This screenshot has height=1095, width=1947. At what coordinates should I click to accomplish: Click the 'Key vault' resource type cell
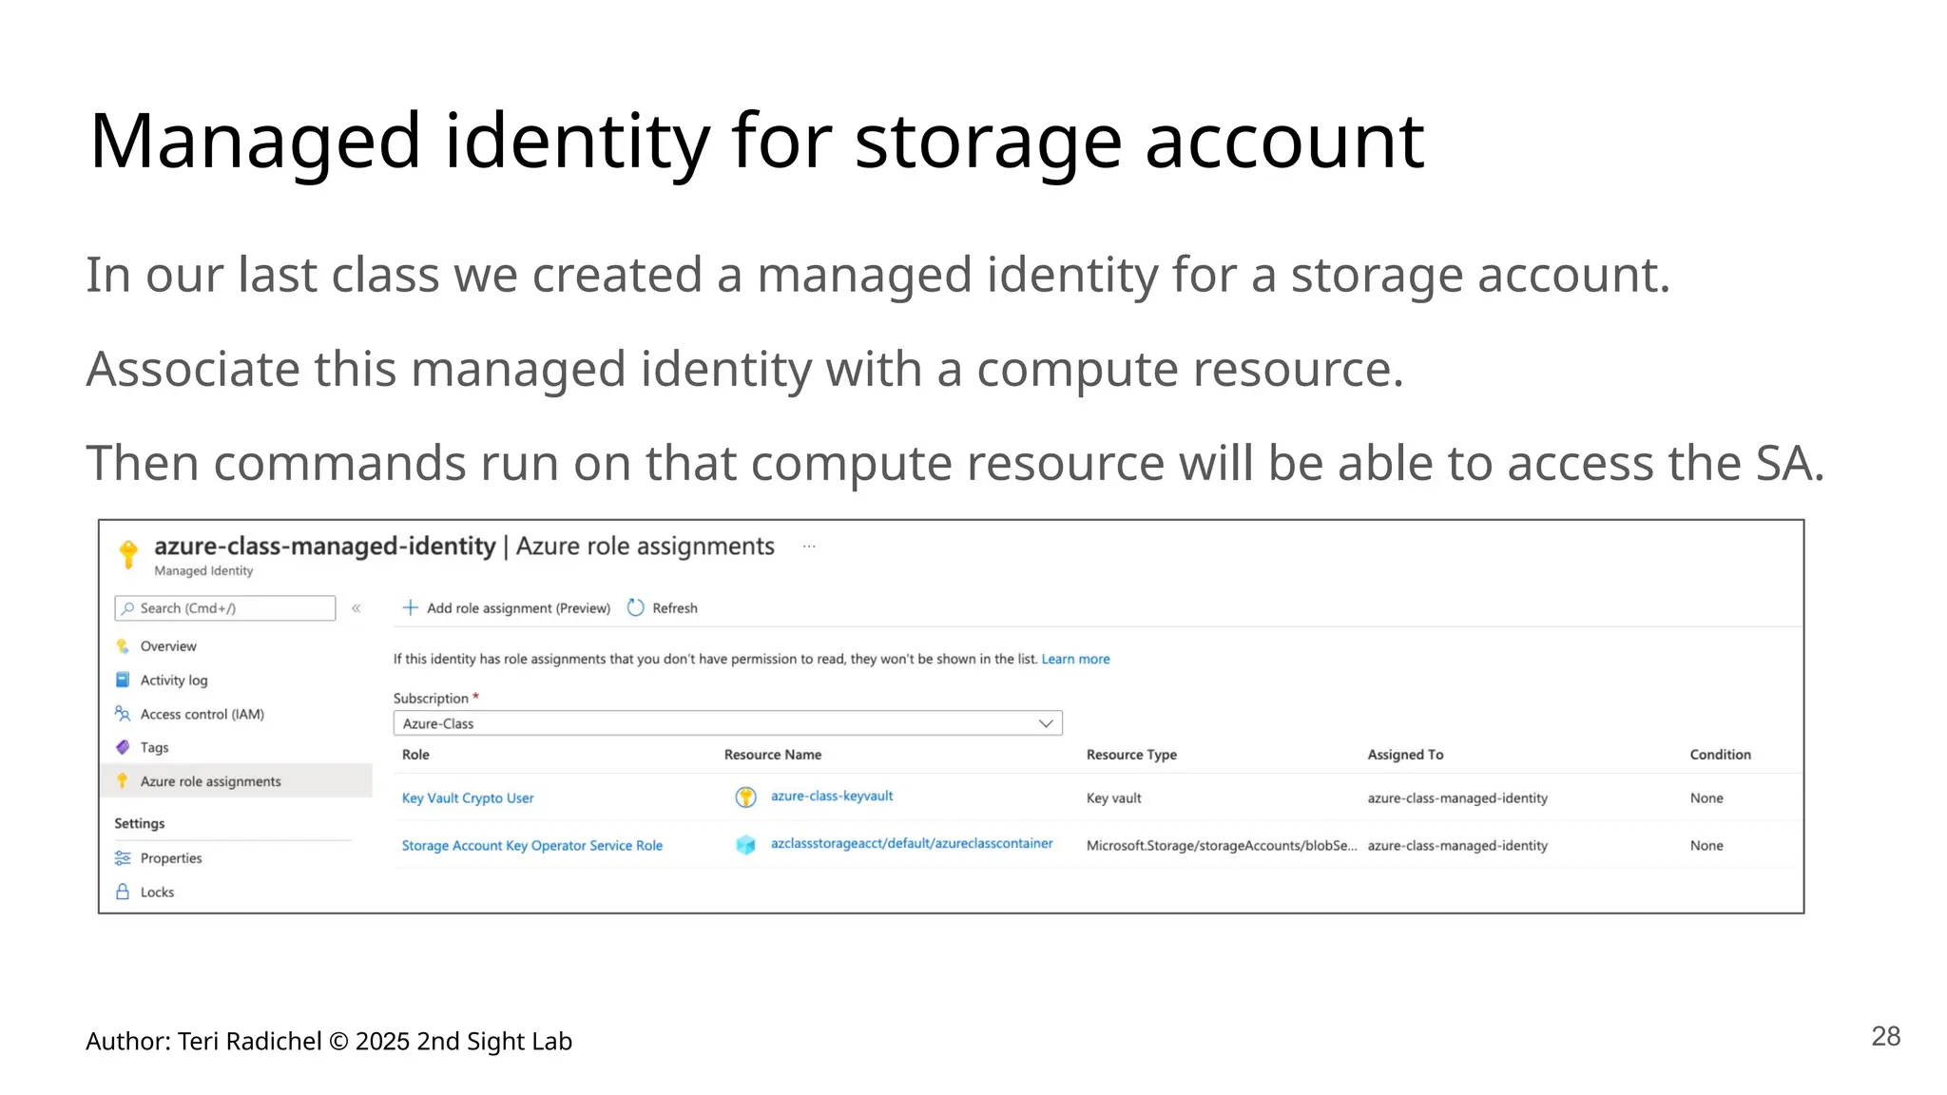1114,798
